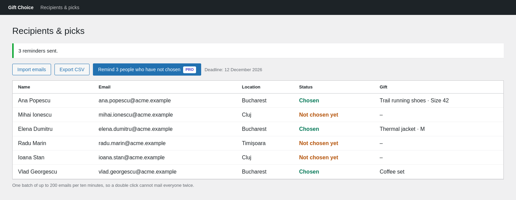
Task: Select the name Ana Popescu
Action: tap(34, 101)
